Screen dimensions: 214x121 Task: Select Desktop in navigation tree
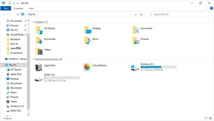tap(13, 79)
